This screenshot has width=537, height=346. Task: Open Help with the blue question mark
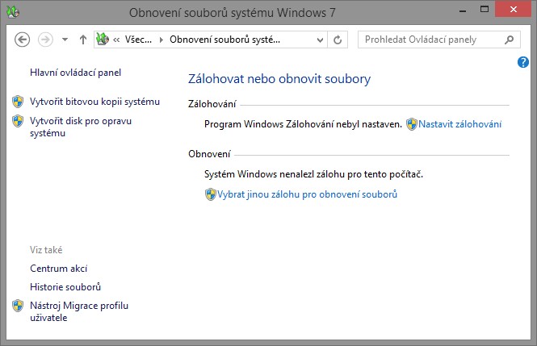[522, 62]
